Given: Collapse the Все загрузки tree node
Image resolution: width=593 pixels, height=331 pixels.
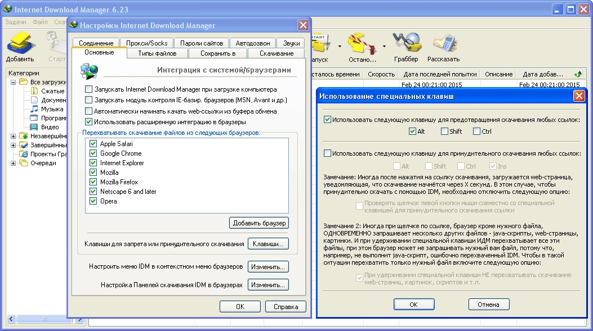Looking at the screenshot, I should point(14,82).
